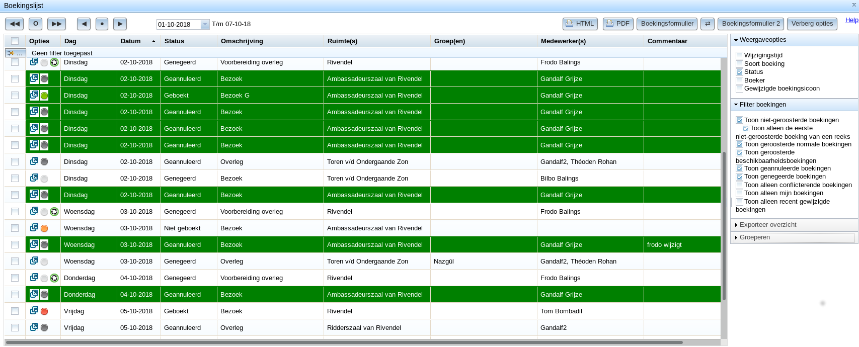Open booking icon in Tom Bombadil row
Viewport: 859px width, 347px height.
pos(34,311)
